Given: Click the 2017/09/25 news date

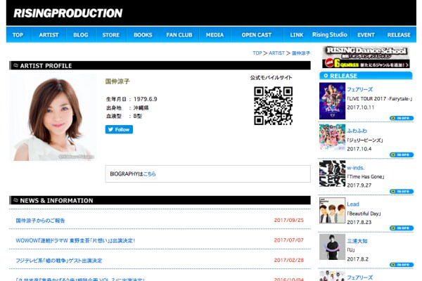Looking at the screenshot, I should (289, 220).
